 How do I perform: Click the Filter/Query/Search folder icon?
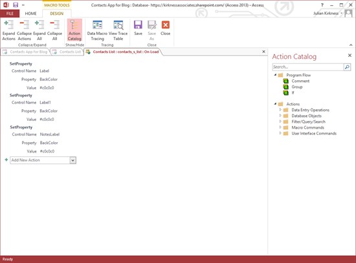[286, 121]
